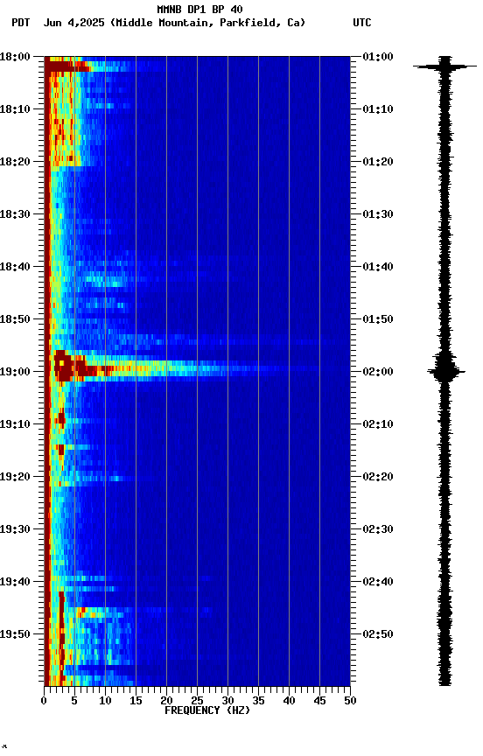The height and width of the screenshot is (756, 483).
Task: Click the 35 Hz frequency axis label
Action: (258, 701)
